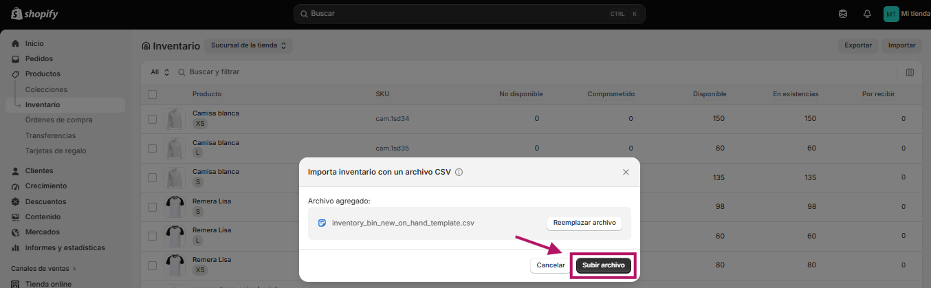Click the Subir archivo button
Image resolution: width=931 pixels, height=288 pixels.
(x=604, y=265)
